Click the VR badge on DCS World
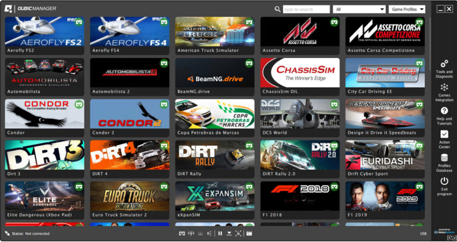The width and height of the screenshot is (457, 242). coord(334,104)
